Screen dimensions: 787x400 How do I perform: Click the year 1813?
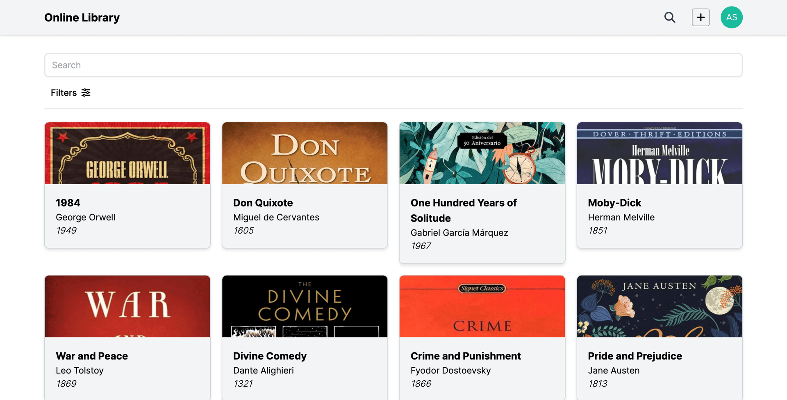tap(598, 384)
